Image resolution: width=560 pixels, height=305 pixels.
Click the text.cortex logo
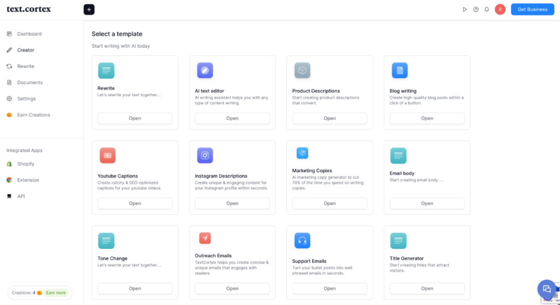28,9
